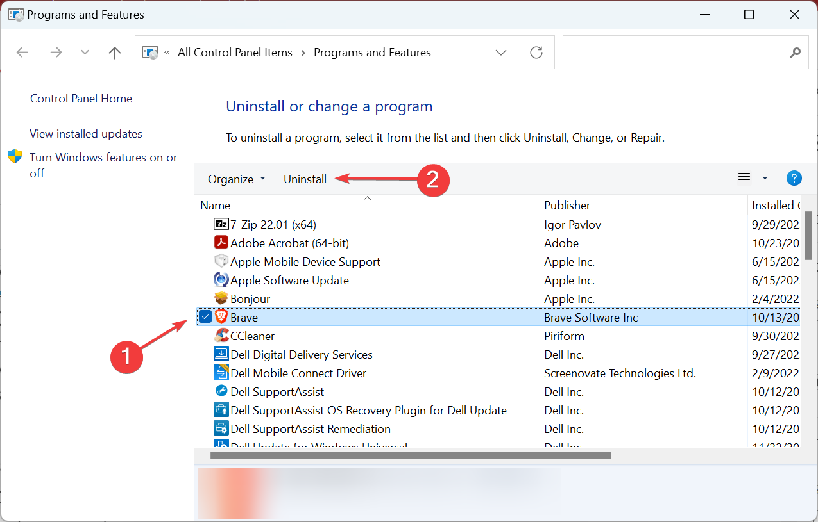Click the Brave Software Inc publisher cell
The image size is (818, 522).
tap(592, 318)
